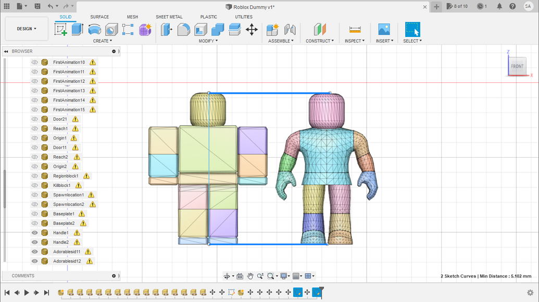Screen dimensions: 539x302
Task: Click the FRONT face of ViewCube
Action: pos(517,66)
